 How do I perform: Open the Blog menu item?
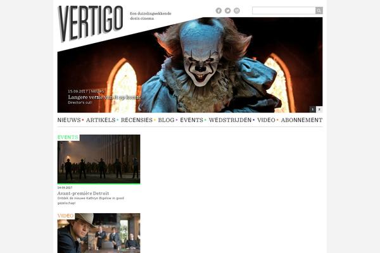tap(166, 120)
